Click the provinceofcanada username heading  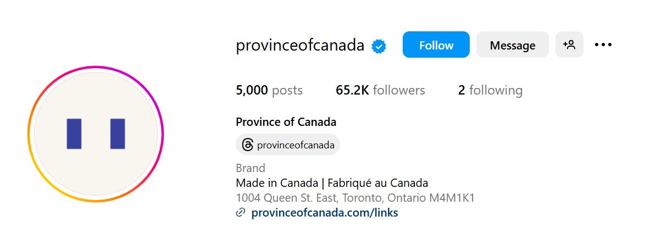click(300, 46)
